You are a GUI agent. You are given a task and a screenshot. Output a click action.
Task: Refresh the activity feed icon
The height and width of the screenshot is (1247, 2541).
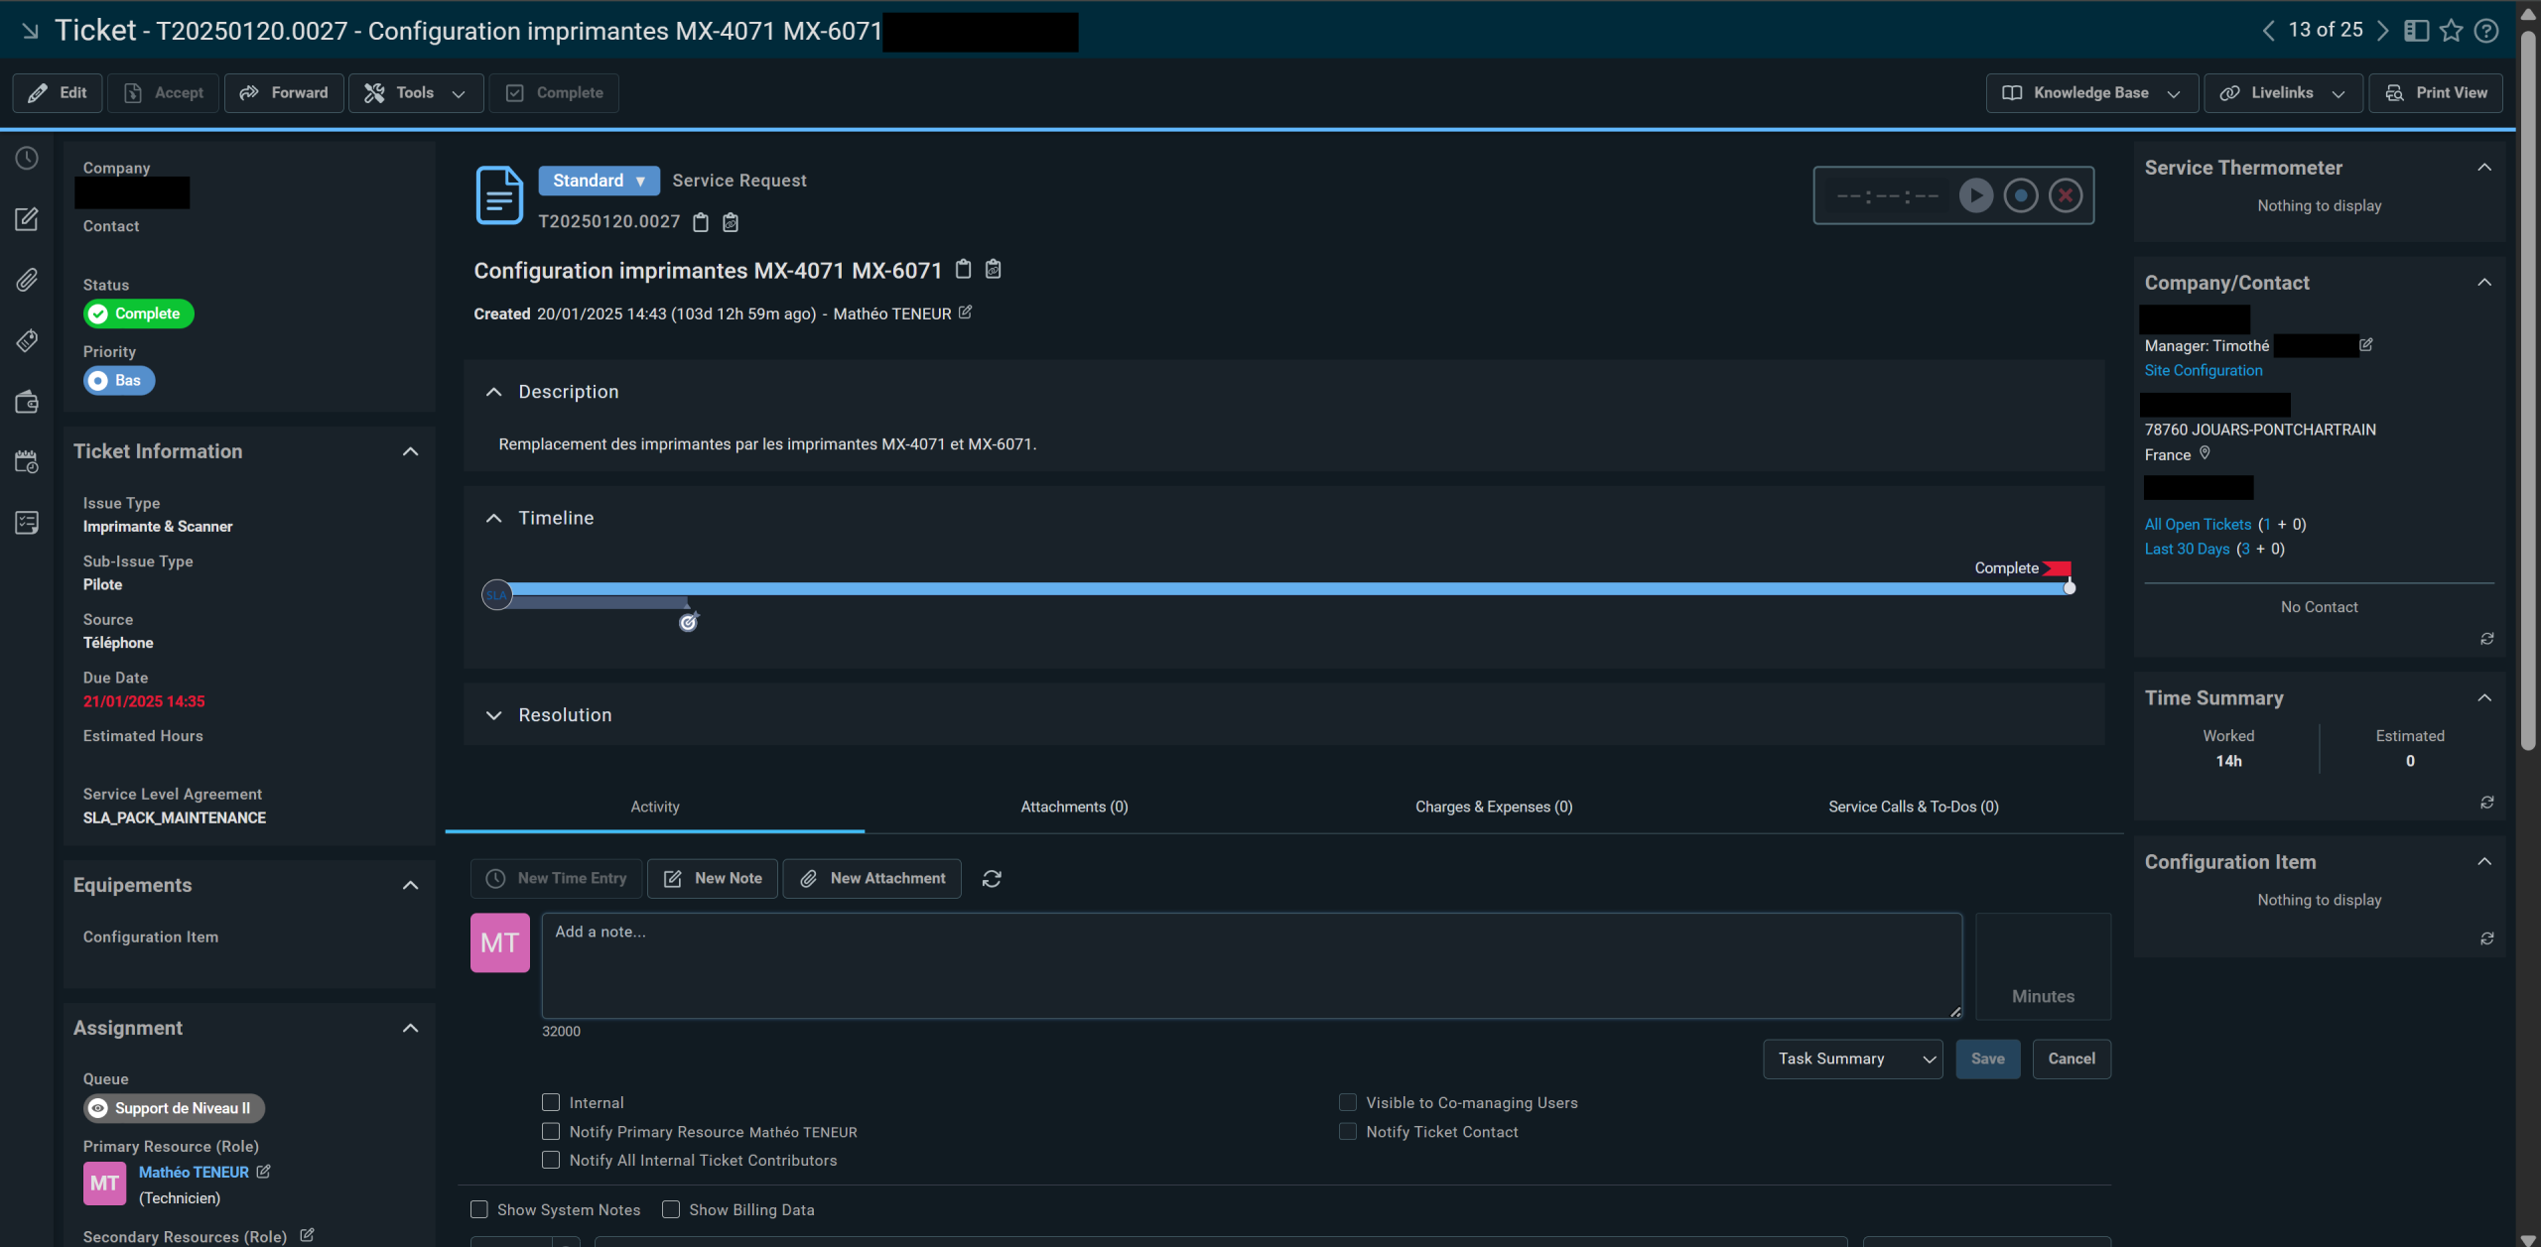pos(992,879)
